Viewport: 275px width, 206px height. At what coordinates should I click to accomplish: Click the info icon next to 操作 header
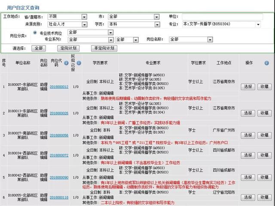(x=266, y=63)
